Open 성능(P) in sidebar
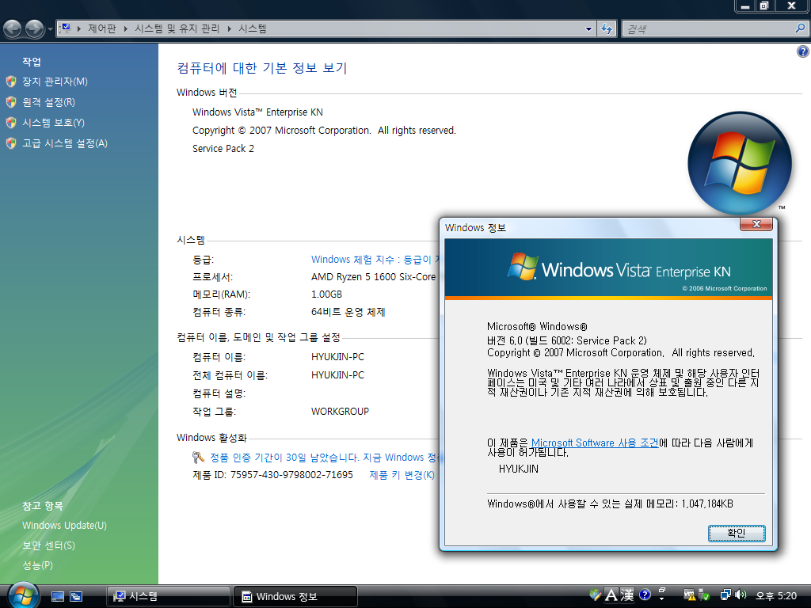811x608 pixels. tap(38, 565)
